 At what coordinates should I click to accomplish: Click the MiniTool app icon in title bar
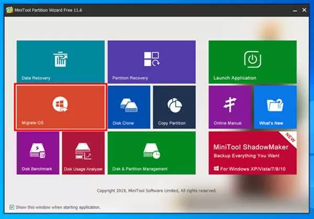pos(9,10)
